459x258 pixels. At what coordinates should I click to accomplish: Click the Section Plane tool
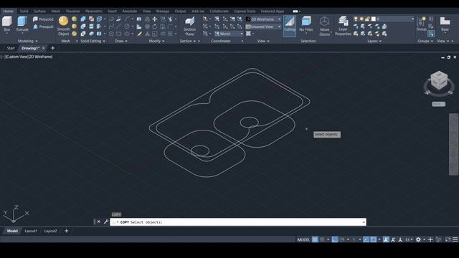click(189, 26)
